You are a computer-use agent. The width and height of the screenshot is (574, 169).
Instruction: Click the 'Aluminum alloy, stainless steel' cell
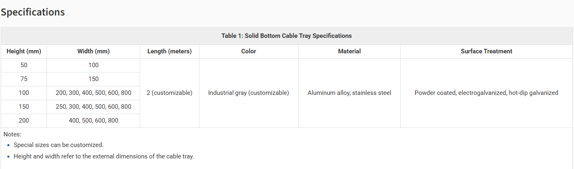pos(349,93)
